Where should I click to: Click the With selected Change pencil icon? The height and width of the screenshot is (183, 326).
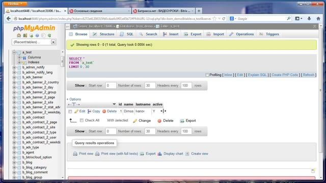pyautogui.click(x=135, y=121)
